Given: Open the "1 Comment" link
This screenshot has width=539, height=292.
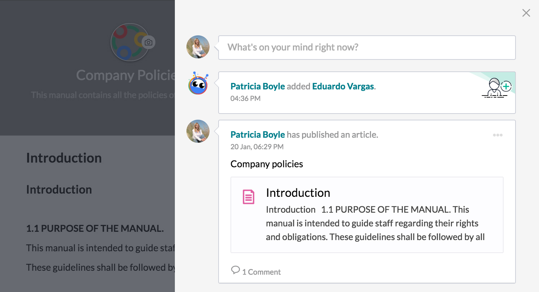Looking at the screenshot, I should coord(261,272).
